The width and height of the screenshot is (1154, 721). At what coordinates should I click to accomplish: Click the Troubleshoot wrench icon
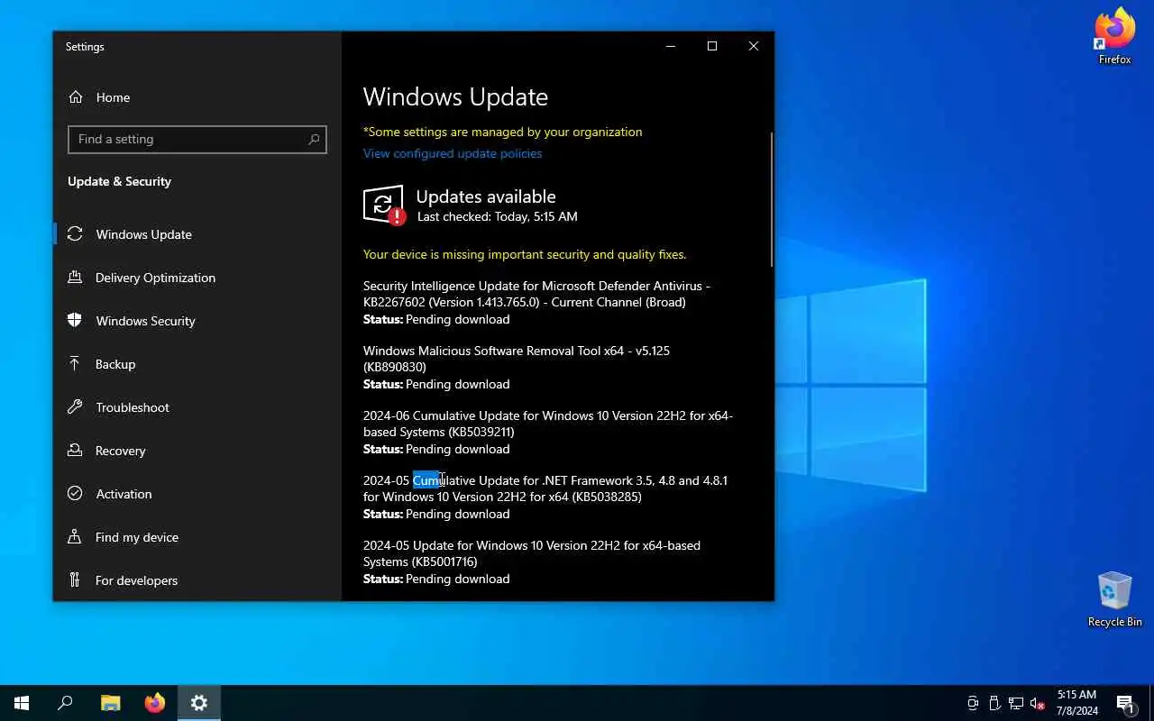pyautogui.click(x=76, y=407)
